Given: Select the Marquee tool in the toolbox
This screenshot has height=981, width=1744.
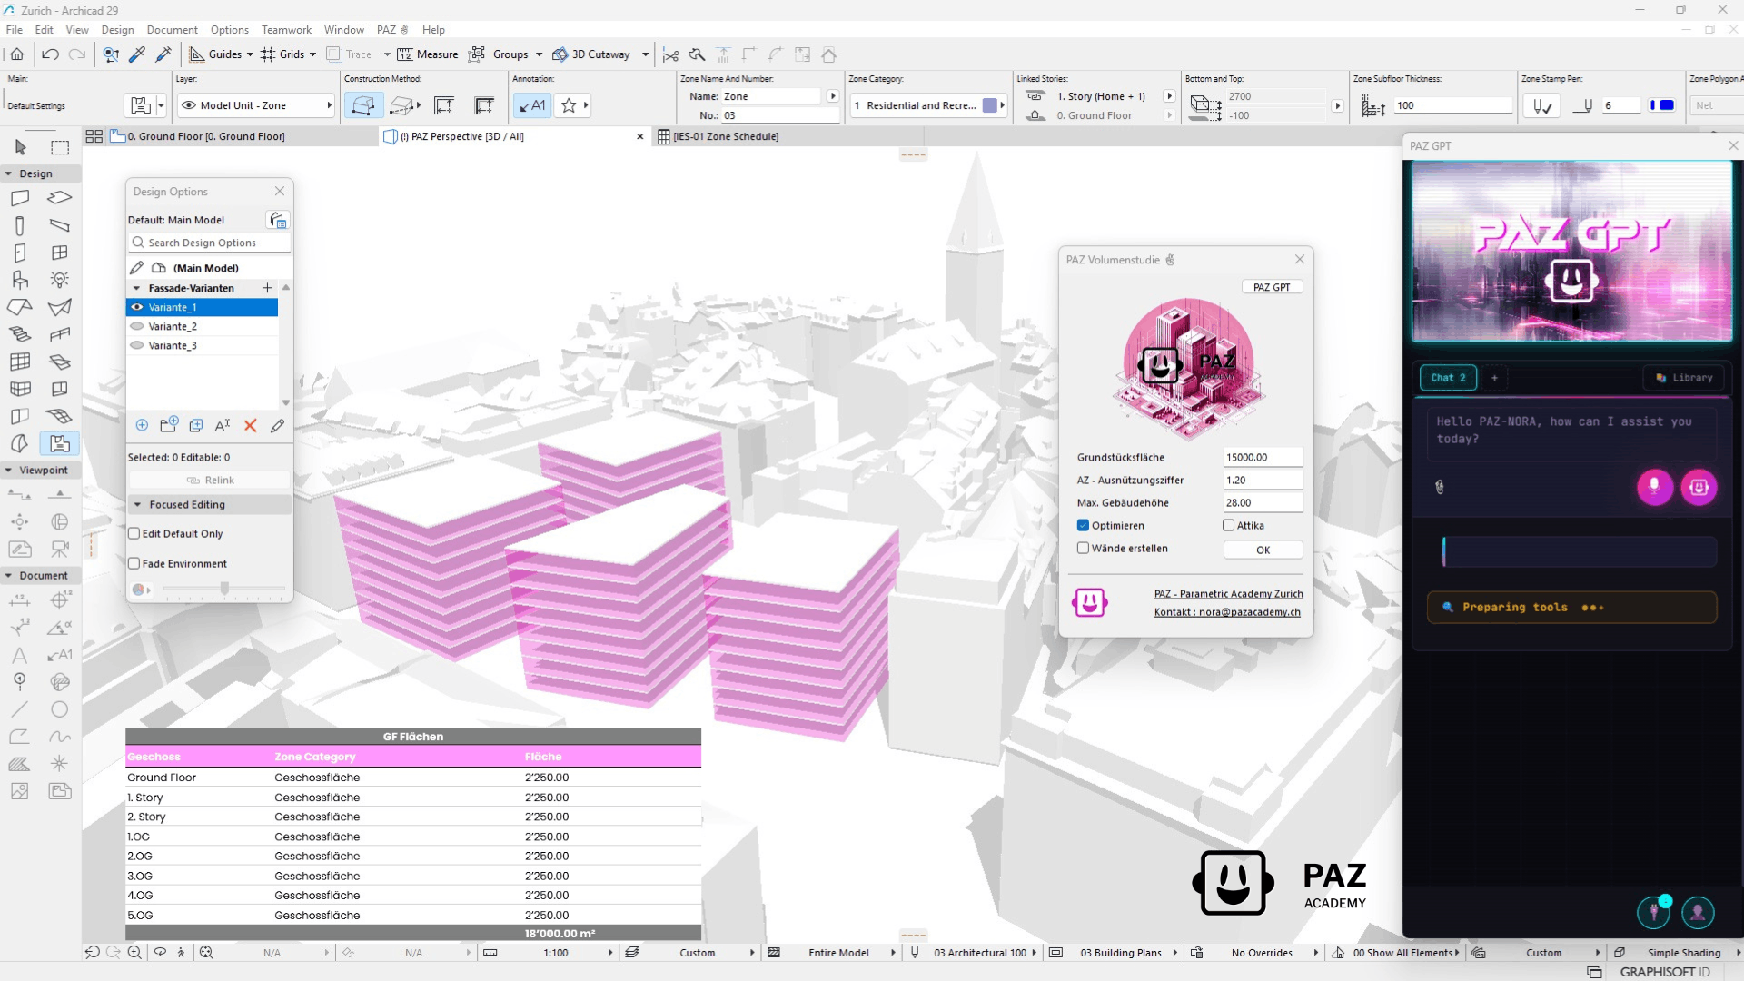Looking at the screenshot, I should click(x=60, y=147).
